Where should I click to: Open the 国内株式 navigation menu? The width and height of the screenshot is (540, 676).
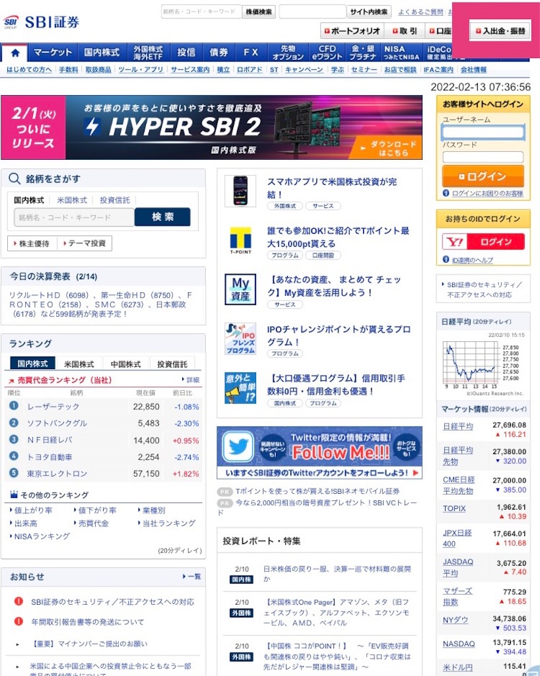click(102, 53)
